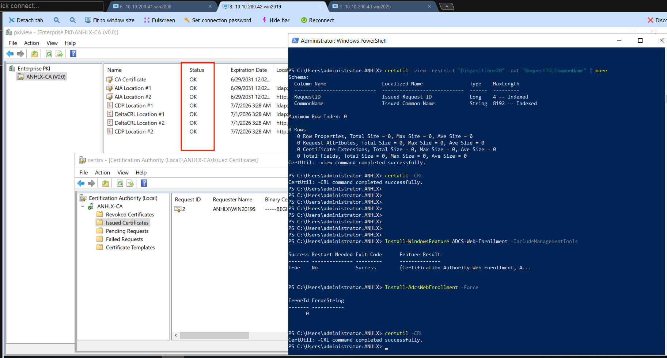Click the pkiview Help toolbar icon
Viewport: 667px width, 358px height.
[73, 54]
